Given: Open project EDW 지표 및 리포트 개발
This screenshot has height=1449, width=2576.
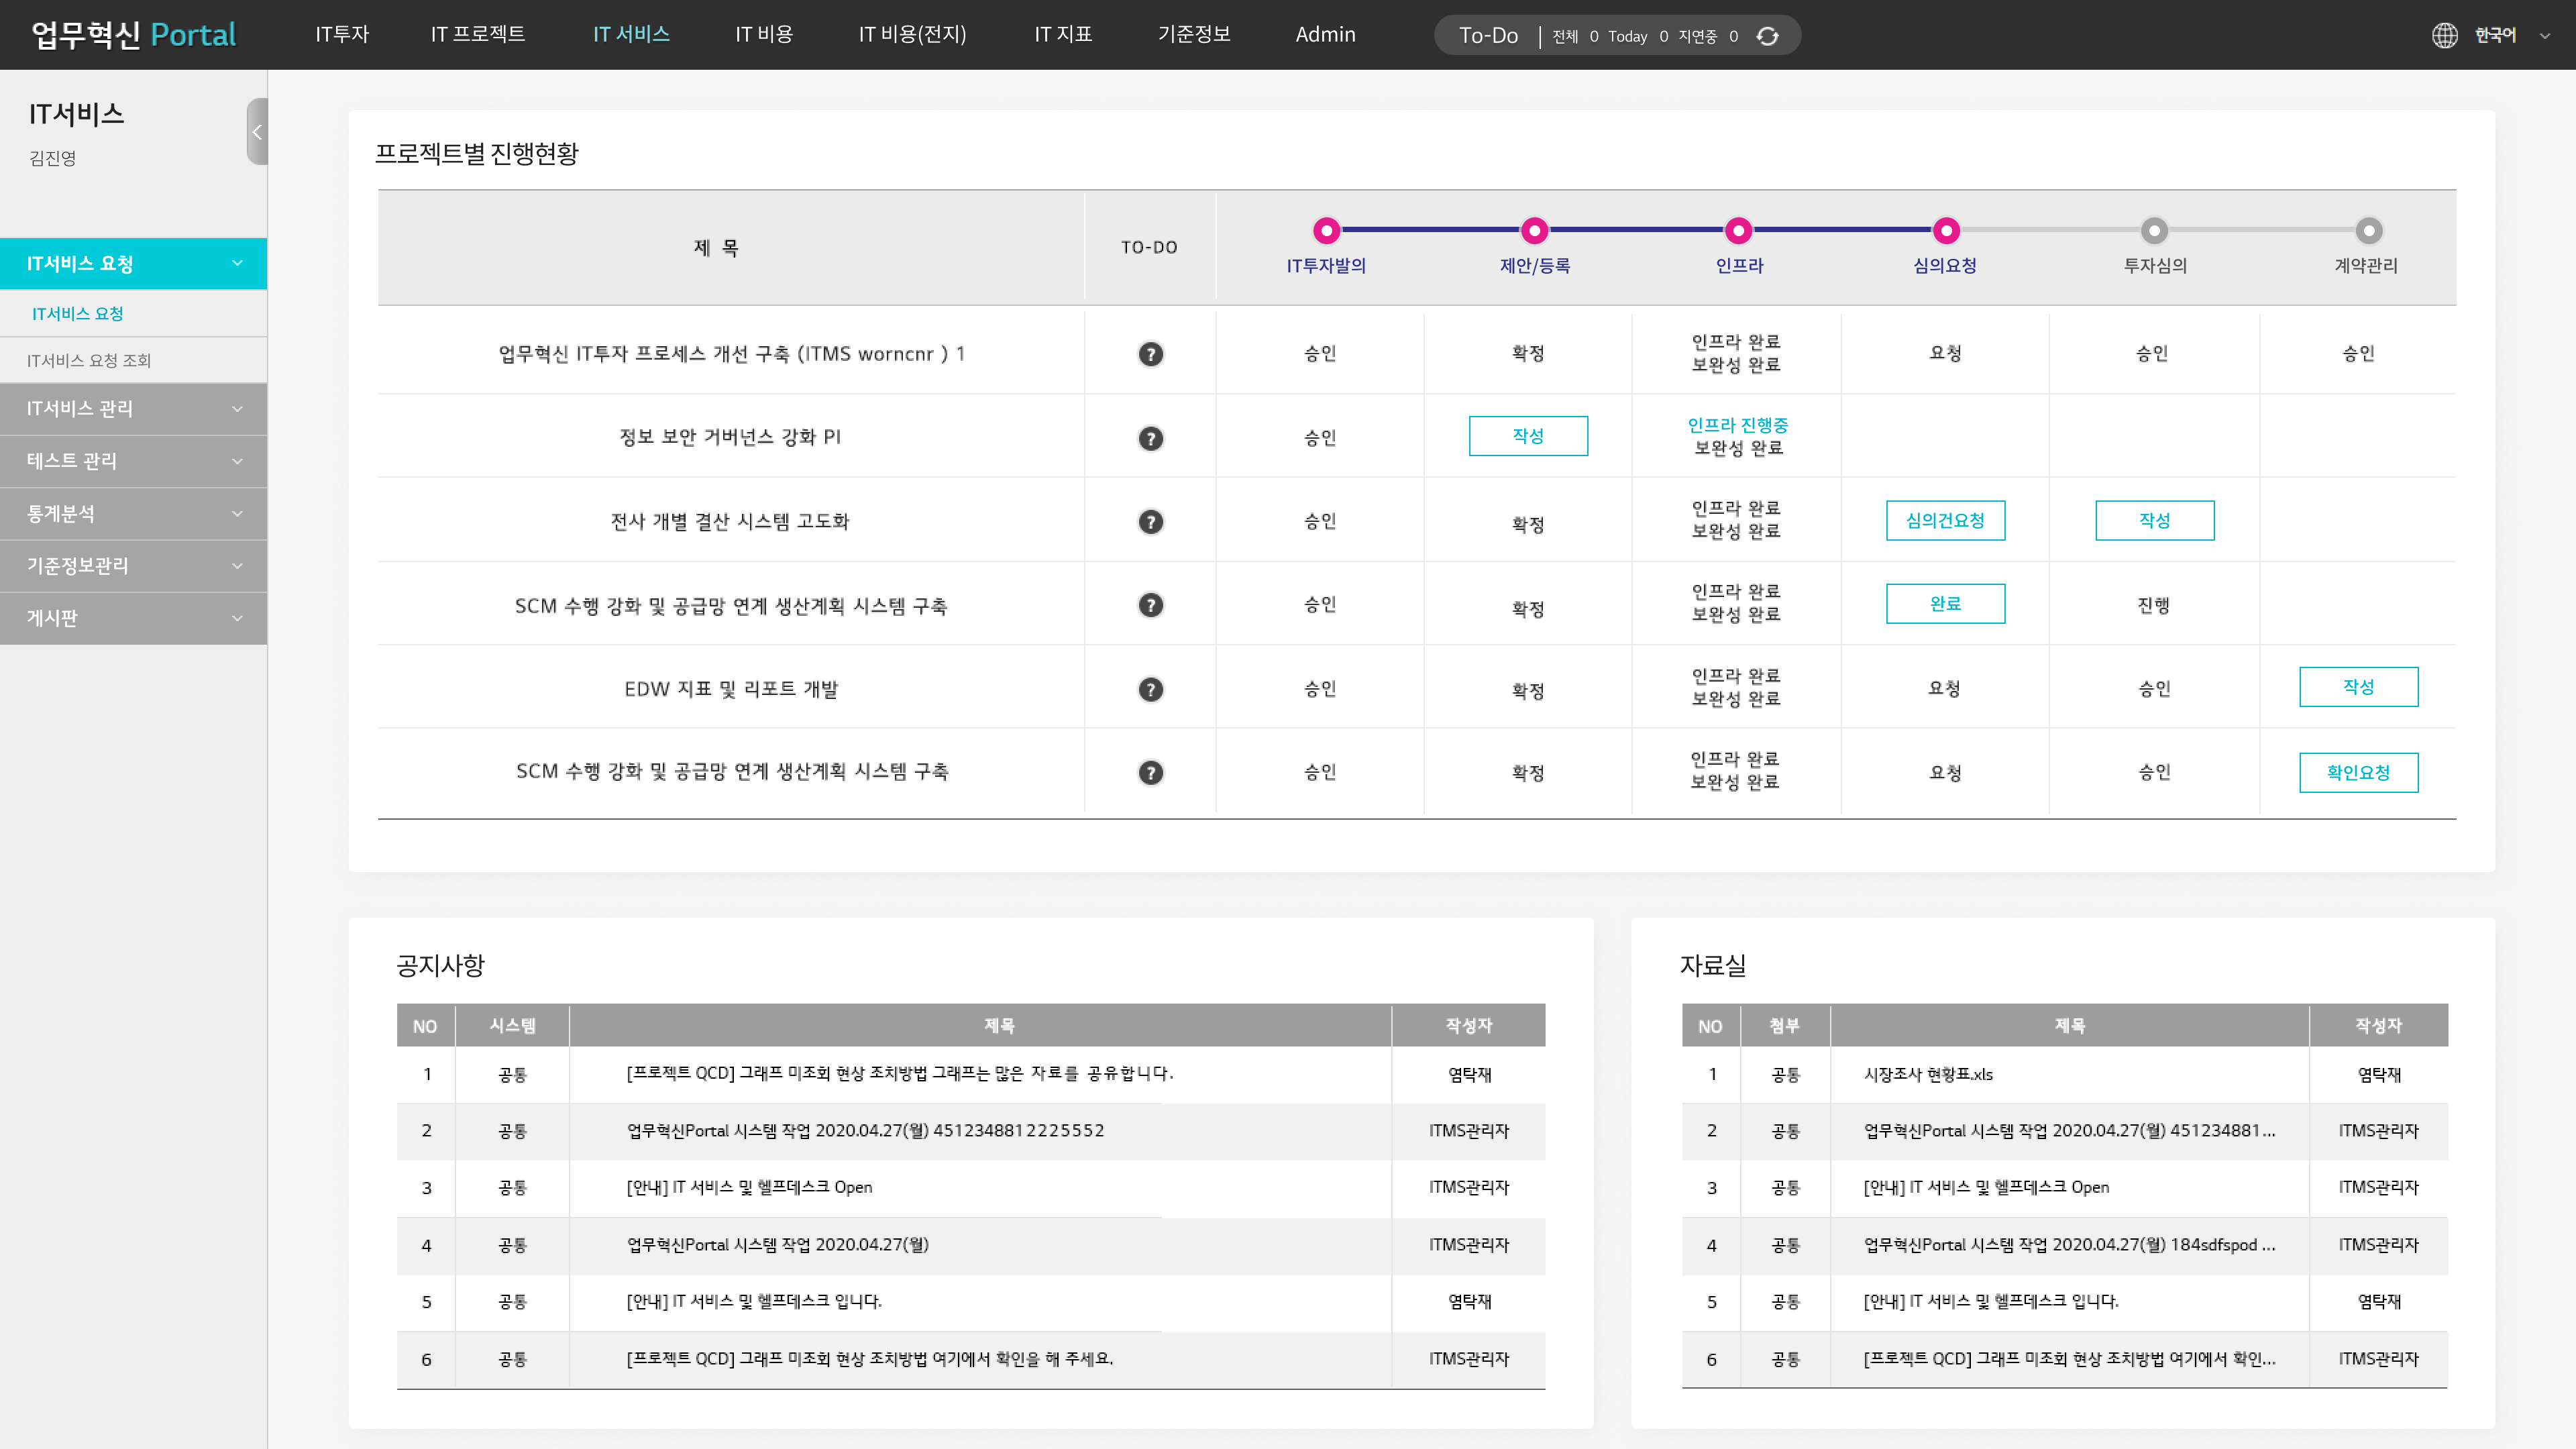Looking at the screenshot, I should pyautogui.click(x=731, y=689).
